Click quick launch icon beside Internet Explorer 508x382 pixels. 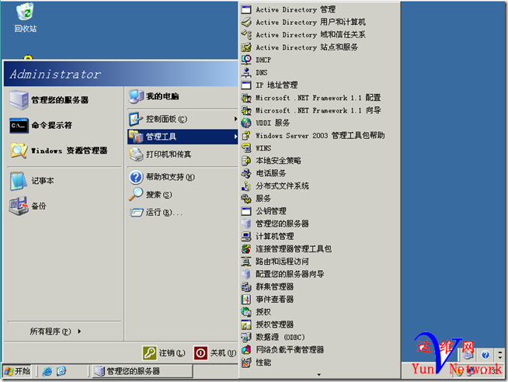click(61, 371)
